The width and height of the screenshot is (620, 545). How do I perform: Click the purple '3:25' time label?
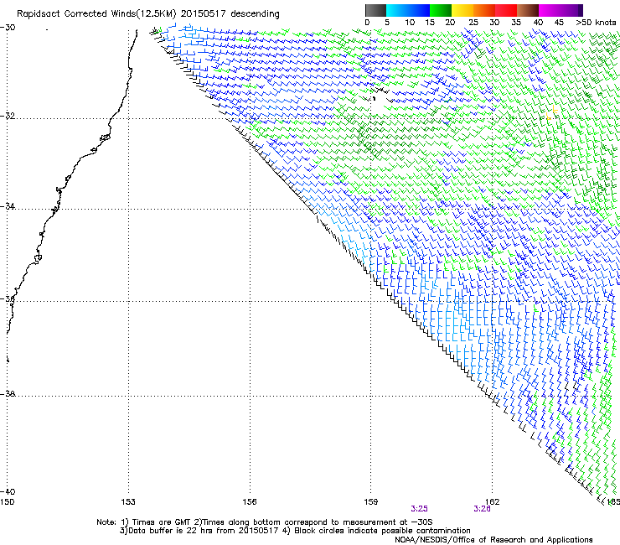tap(419, 509)
